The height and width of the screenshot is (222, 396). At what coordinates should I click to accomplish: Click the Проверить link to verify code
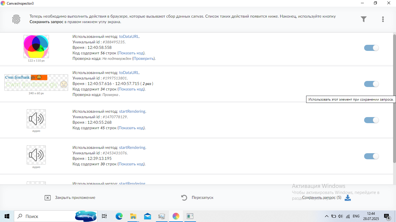143,58
